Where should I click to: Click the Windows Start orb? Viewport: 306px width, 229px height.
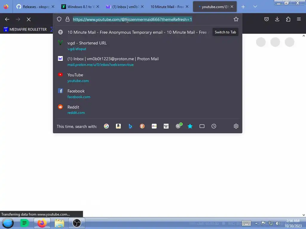8,223
